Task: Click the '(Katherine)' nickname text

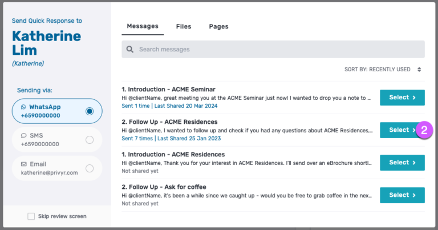Action: [x=28, y=63]
